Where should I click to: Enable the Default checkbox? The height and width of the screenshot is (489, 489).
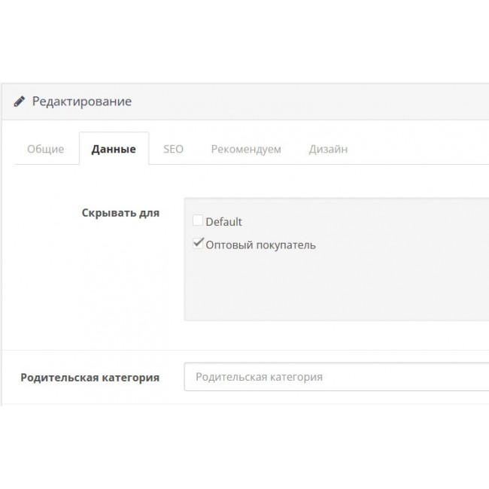[x=198, y=220]
